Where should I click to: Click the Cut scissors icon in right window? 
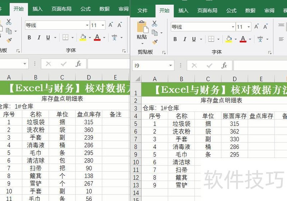(x=154, y=23)
